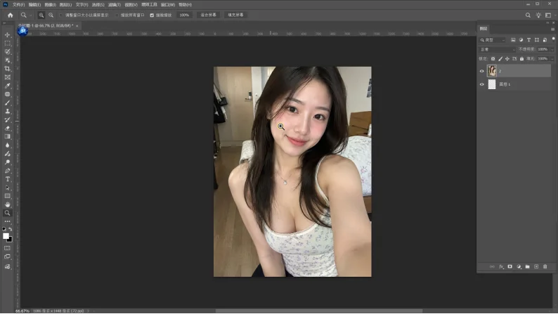Toggle lock all padlock icon
Image resolution: width=558 pixels, height=314 pixels.
[521, 59]
